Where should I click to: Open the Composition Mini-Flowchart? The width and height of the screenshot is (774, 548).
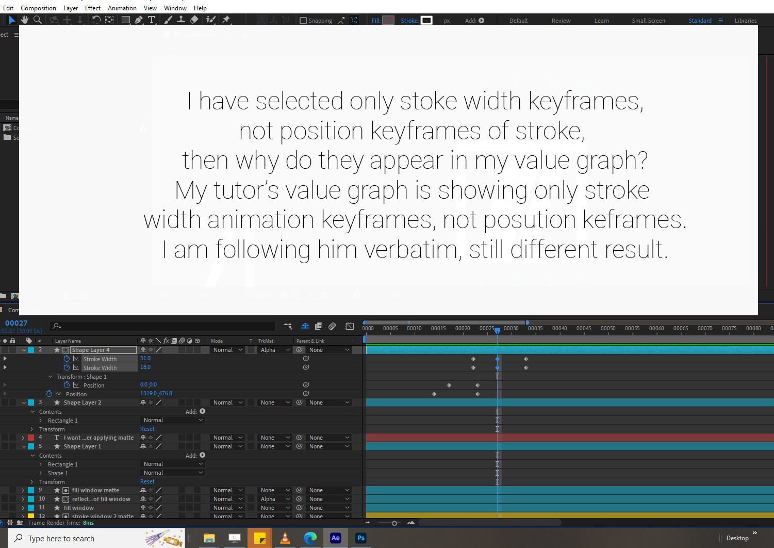[x=288, y=326]
